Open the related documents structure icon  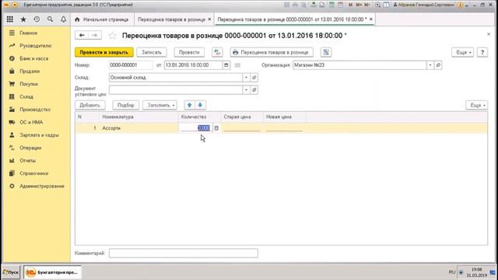(x=326, y=52)
